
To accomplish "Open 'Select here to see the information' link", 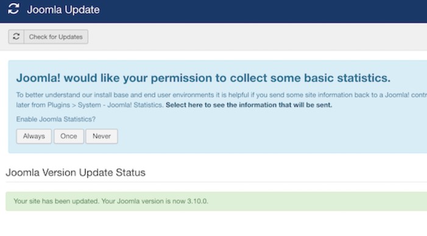I will click(x=249, y=105).
